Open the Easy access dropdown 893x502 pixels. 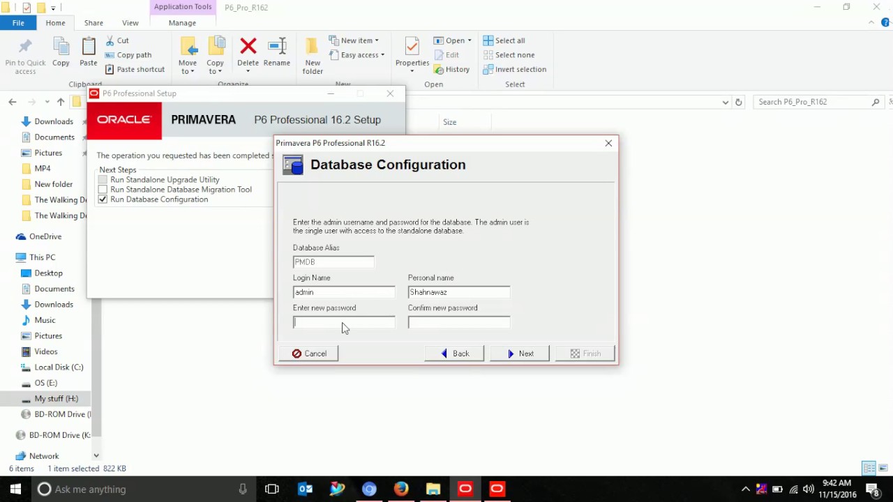coord(357,55)
